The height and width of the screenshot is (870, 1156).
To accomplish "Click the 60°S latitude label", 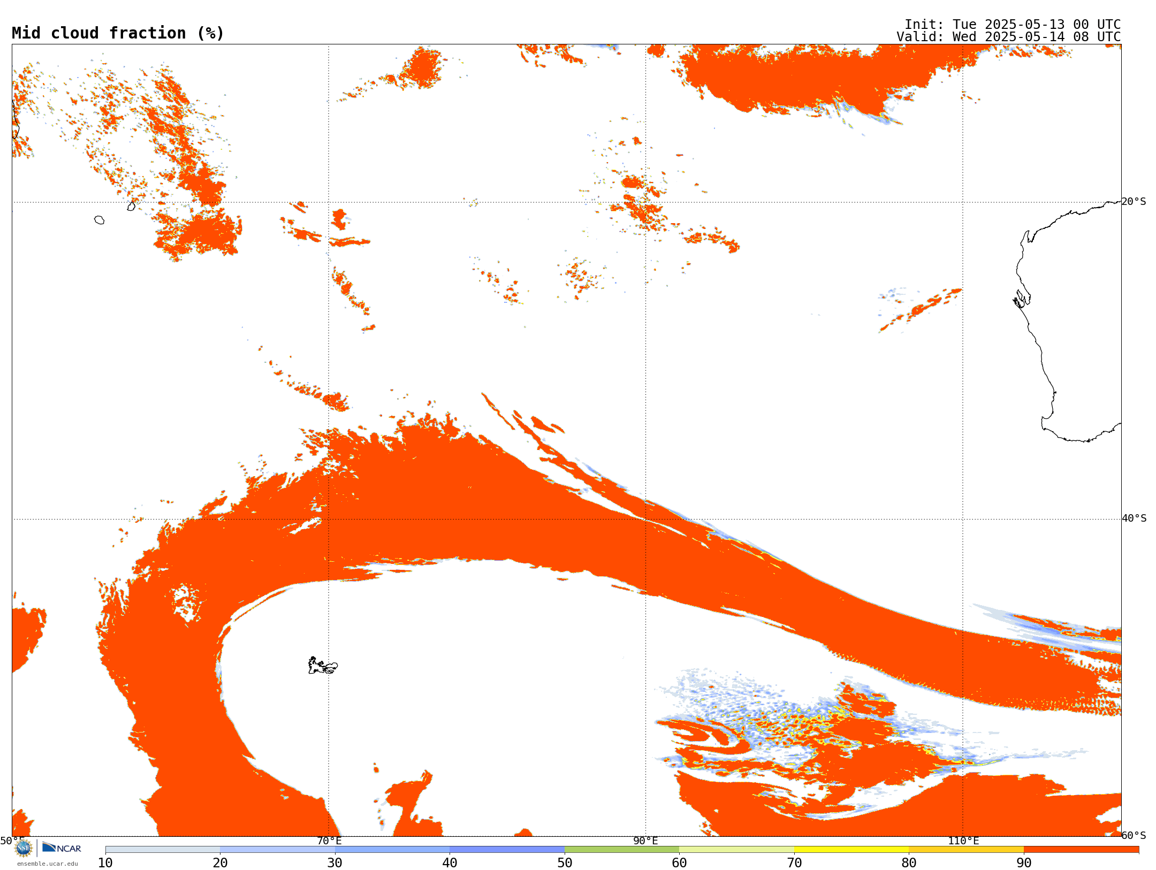I will click(x=1134, y=835).
